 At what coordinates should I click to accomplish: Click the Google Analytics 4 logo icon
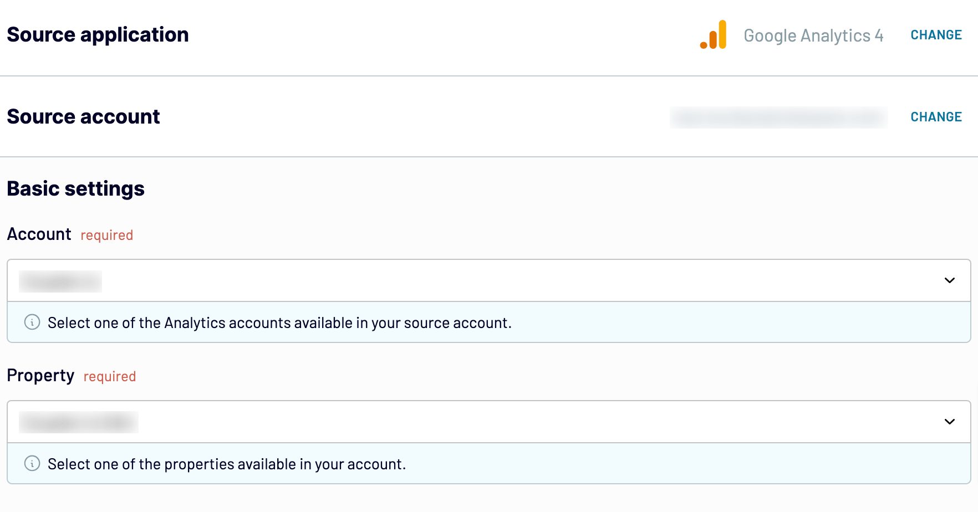click(x=713, y=34)
